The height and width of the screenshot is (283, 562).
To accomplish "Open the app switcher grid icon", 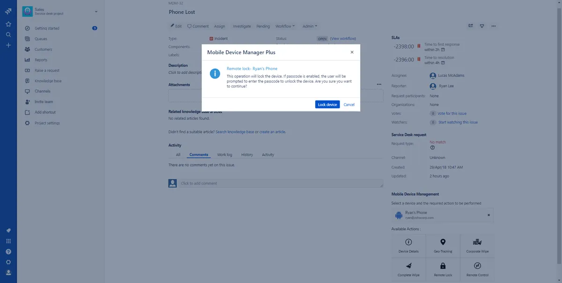I will click(8, 241).
